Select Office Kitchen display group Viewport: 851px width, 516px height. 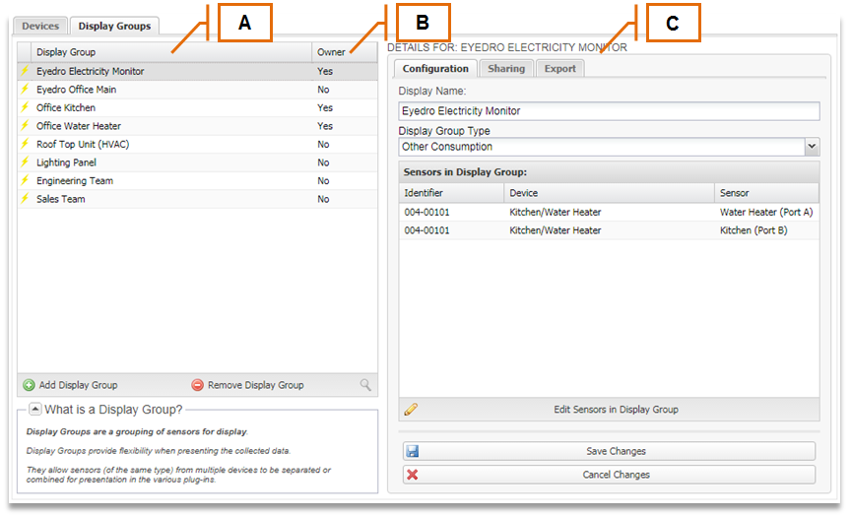pos(198,107)
